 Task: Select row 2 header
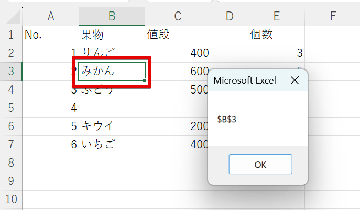11,53
